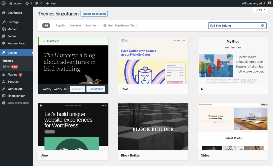Open the Editor Beta submenu item
This screenshot has width=273, height=166.
tap(10, 67)
